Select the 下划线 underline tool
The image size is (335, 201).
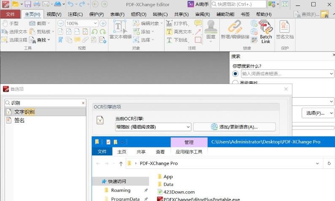(x=177, y=40)
